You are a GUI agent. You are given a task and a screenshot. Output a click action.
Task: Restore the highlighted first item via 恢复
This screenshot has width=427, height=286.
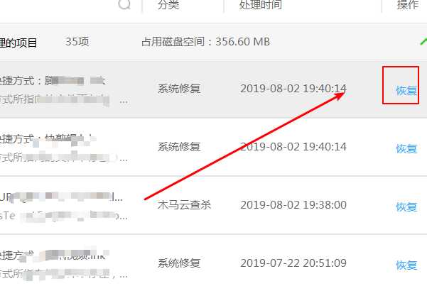[406, 91]
